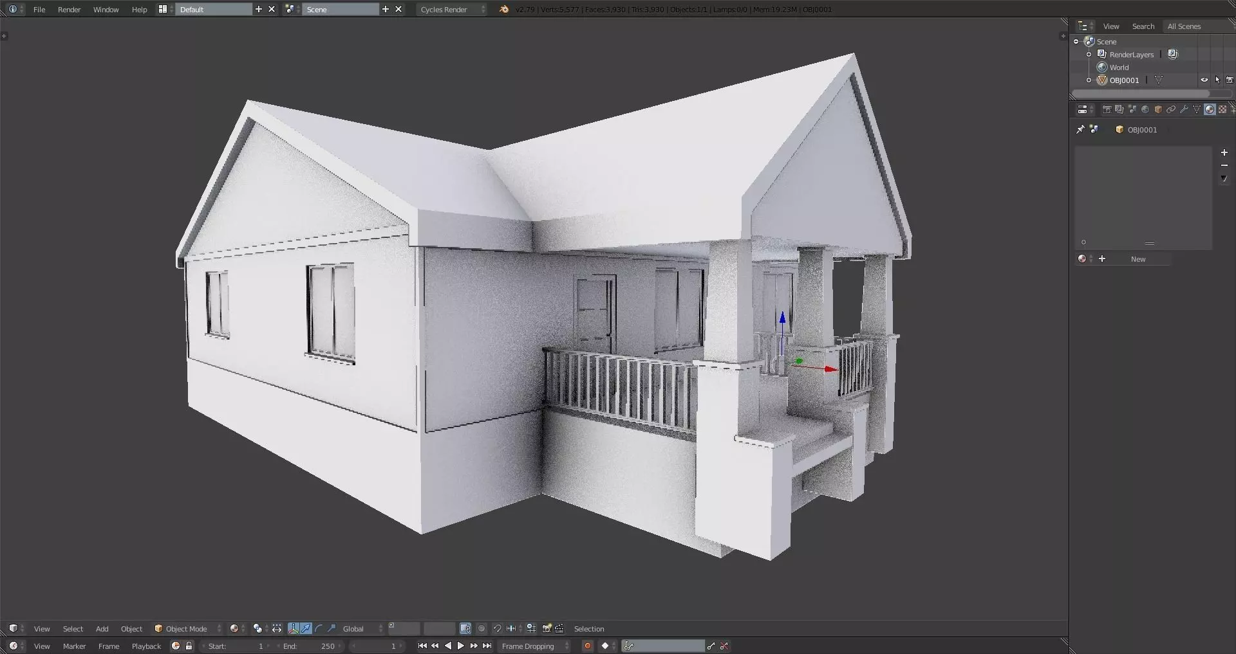The height and width of the screenshot is (654, 1236).
Task: Toggle the 3D manipulator widget display
Action: (293, 628)
